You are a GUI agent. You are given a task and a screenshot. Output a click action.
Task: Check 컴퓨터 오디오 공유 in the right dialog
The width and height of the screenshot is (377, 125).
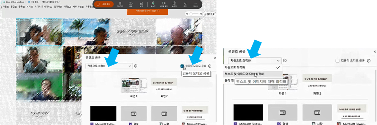point(337,61)
